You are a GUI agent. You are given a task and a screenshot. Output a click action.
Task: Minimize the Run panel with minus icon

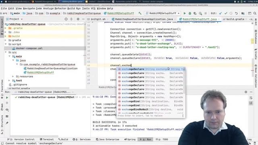pos(251,92)
